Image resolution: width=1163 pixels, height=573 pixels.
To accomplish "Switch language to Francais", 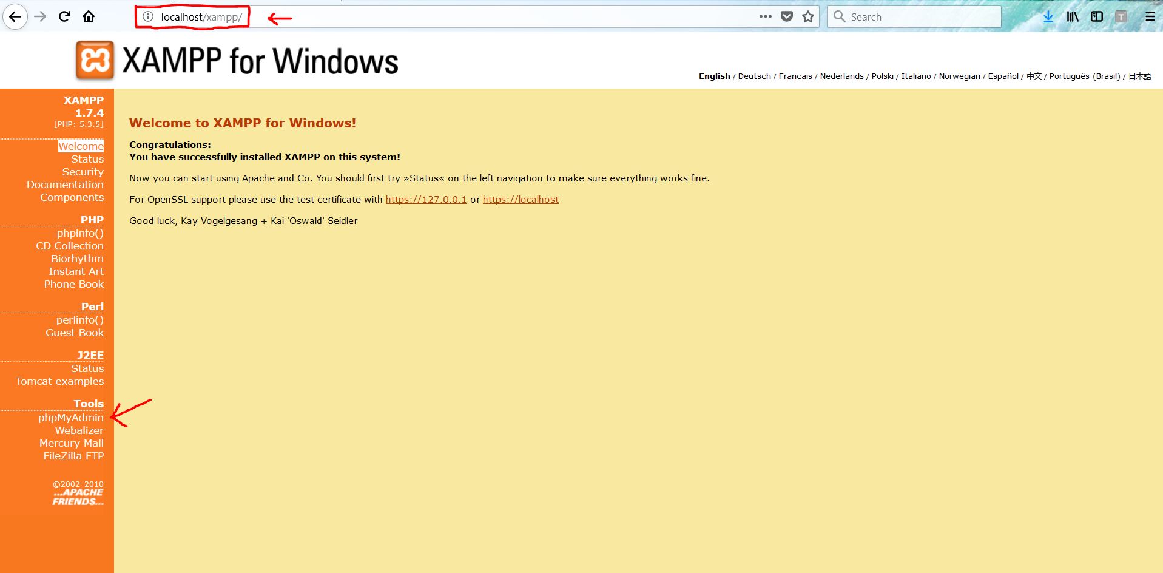I will (x=795, y=76).
